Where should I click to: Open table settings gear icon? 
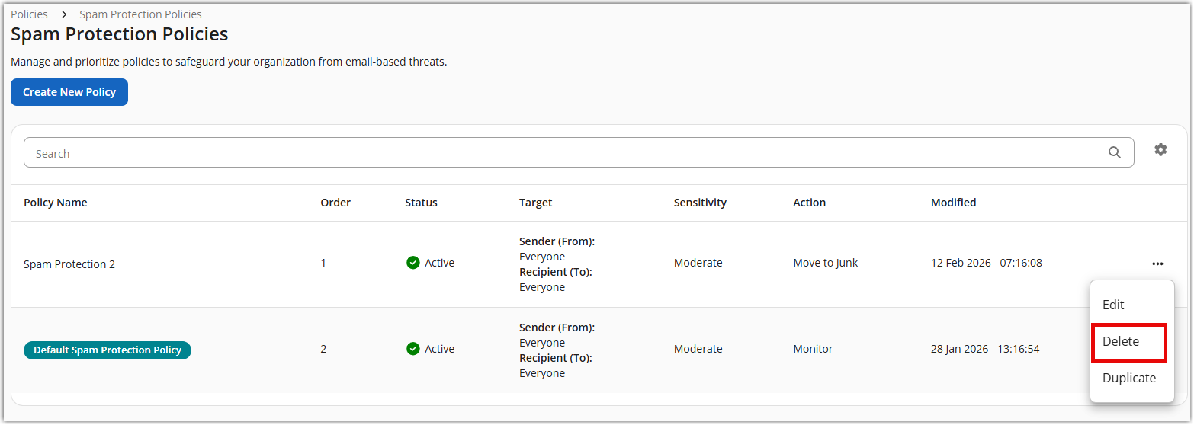(1160, 150)
